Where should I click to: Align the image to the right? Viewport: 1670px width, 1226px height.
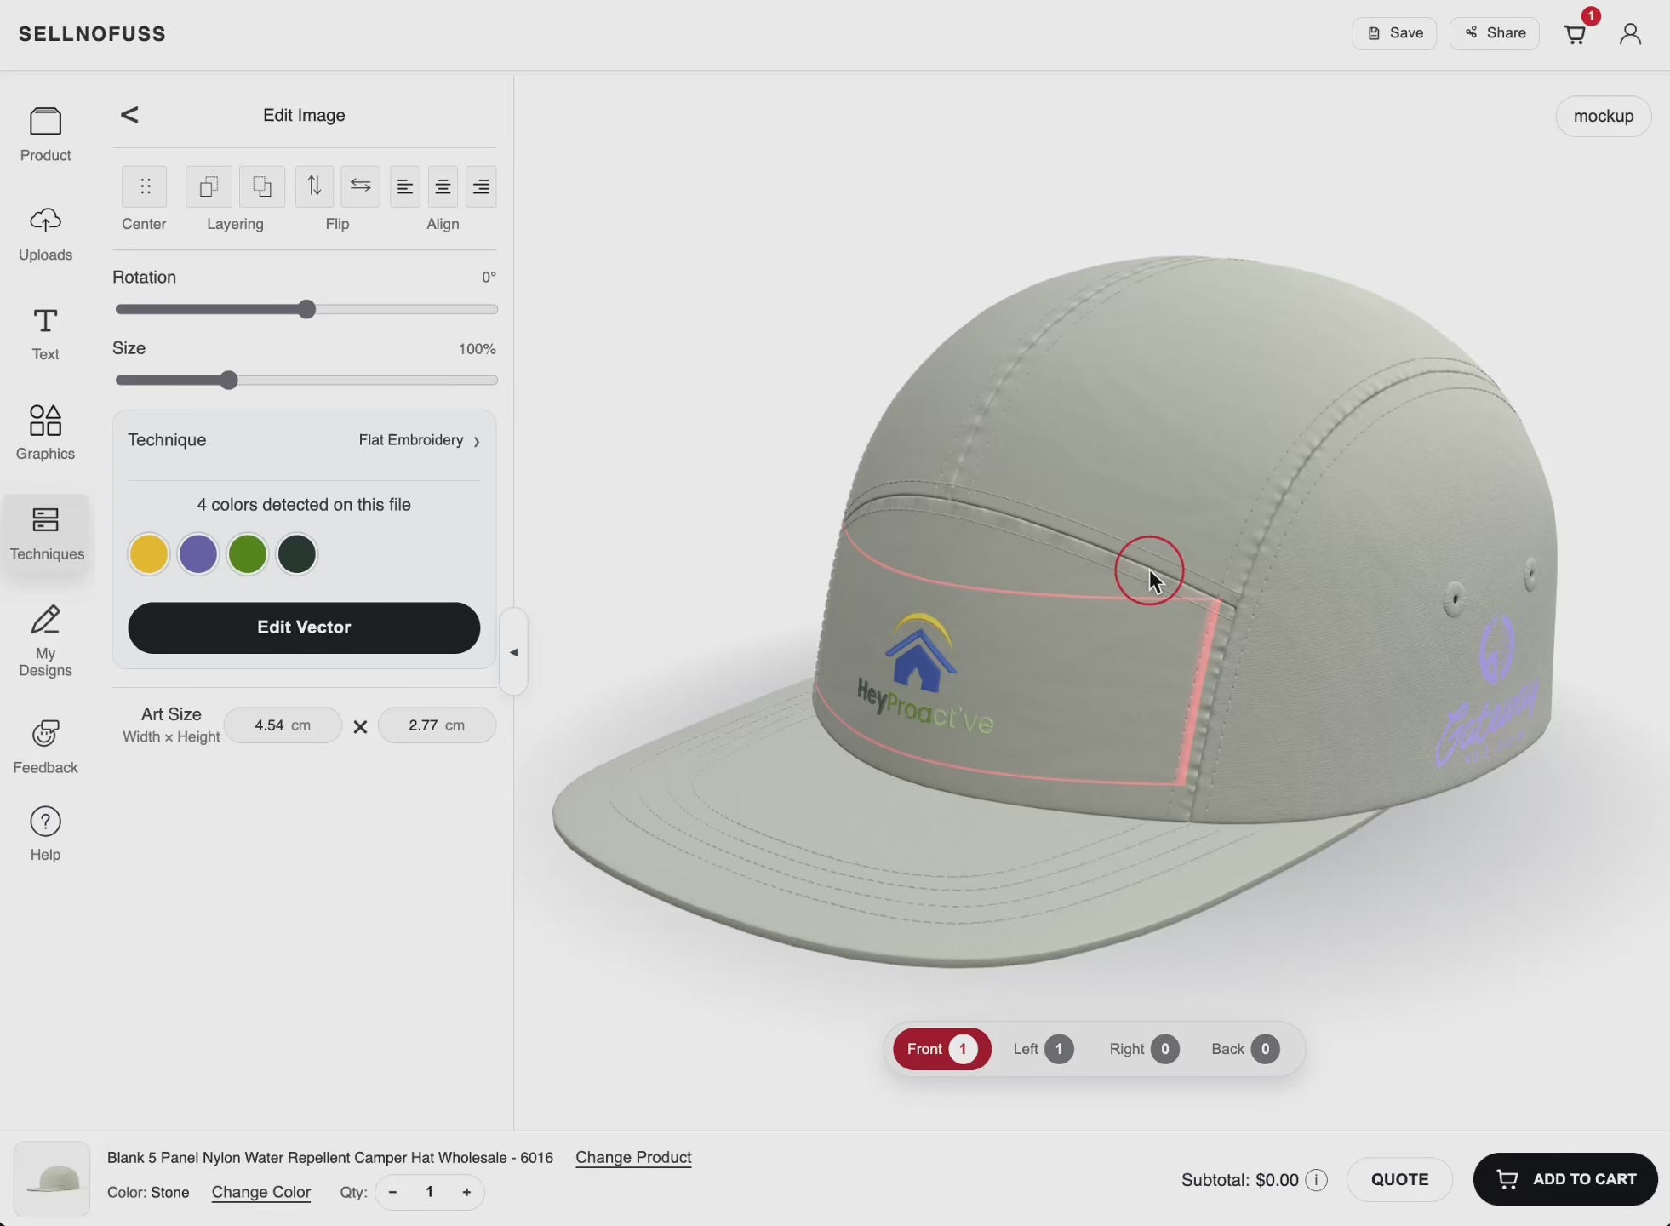(481, 186)
